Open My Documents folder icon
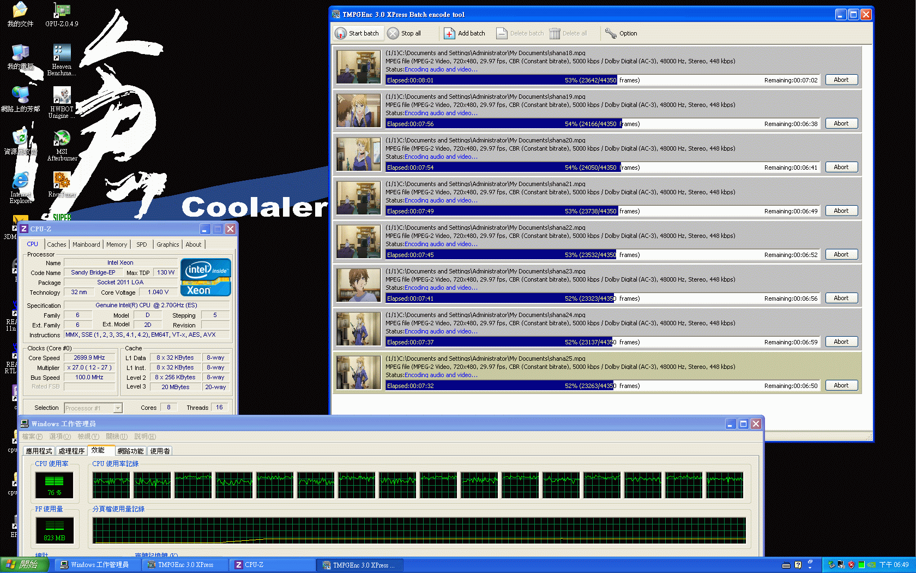Viewport: 916px width, 573px height. pos(20,15)
